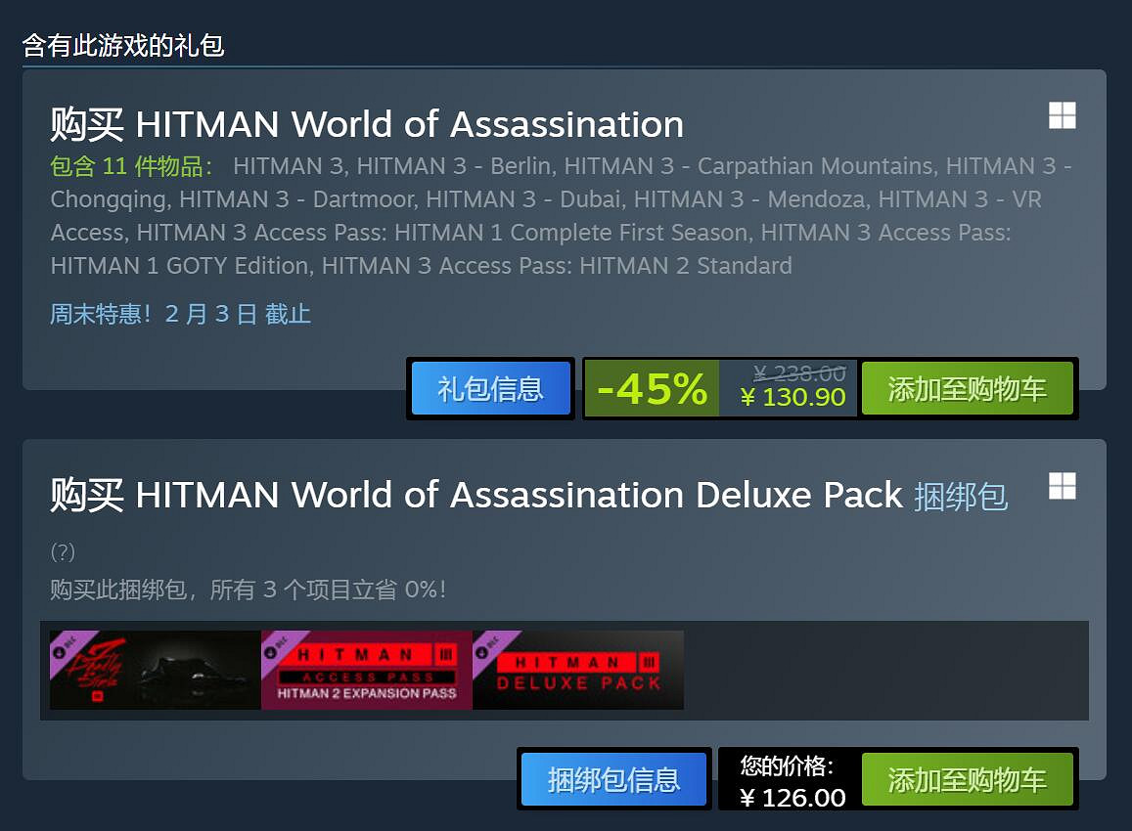Click the -45% discount badge

[x=652, y=388]
